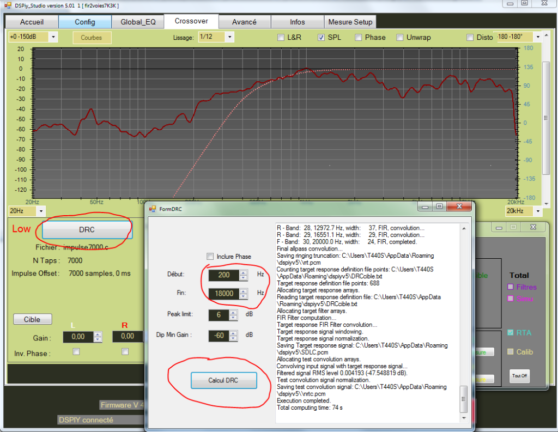Click the Tout Off button
Image resolution: width=558 pixels, height=432 pixels.
click(x=519, y=376)
